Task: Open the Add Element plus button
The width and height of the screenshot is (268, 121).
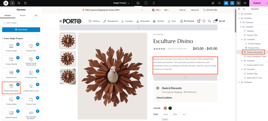Action: pos(12,3)
